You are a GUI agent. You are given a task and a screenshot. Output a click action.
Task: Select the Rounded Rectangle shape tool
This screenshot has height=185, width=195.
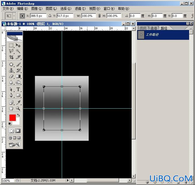click(18, 95)
